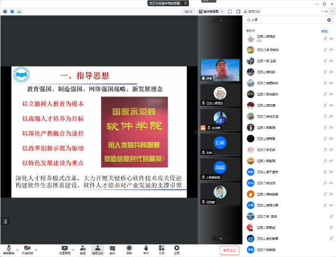The image size is (336, 257).
Task: Enter fullscreen via top bar icon
Action: 230,12
